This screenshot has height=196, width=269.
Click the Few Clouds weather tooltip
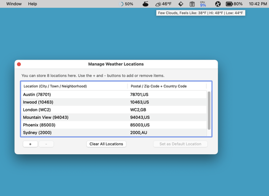[x=201, y=13]
